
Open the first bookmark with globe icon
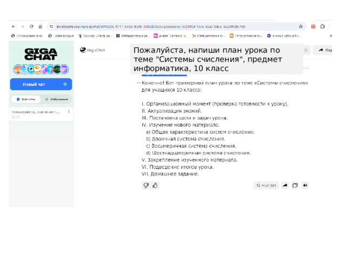pyautogui.click(x=26, y=36)
